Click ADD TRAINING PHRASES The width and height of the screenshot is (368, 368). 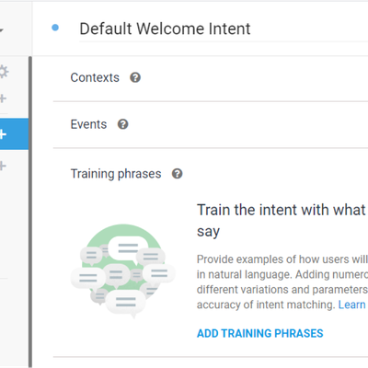click(260, 333)
